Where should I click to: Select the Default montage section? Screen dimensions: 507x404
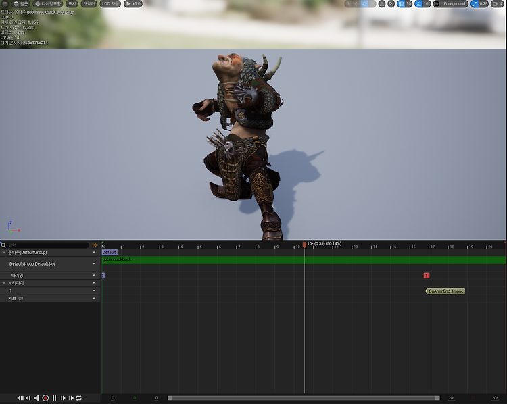pos(110,253)
